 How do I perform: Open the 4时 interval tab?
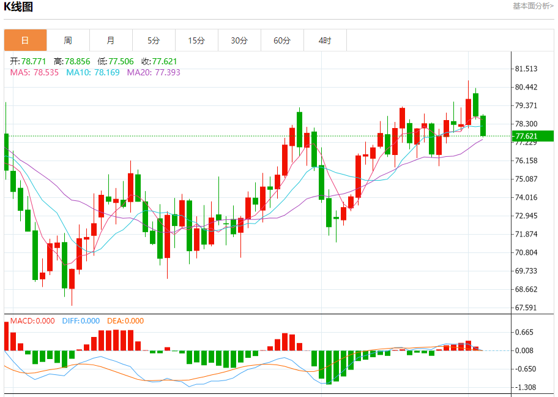pyautogui.click(x=325, y=40)
